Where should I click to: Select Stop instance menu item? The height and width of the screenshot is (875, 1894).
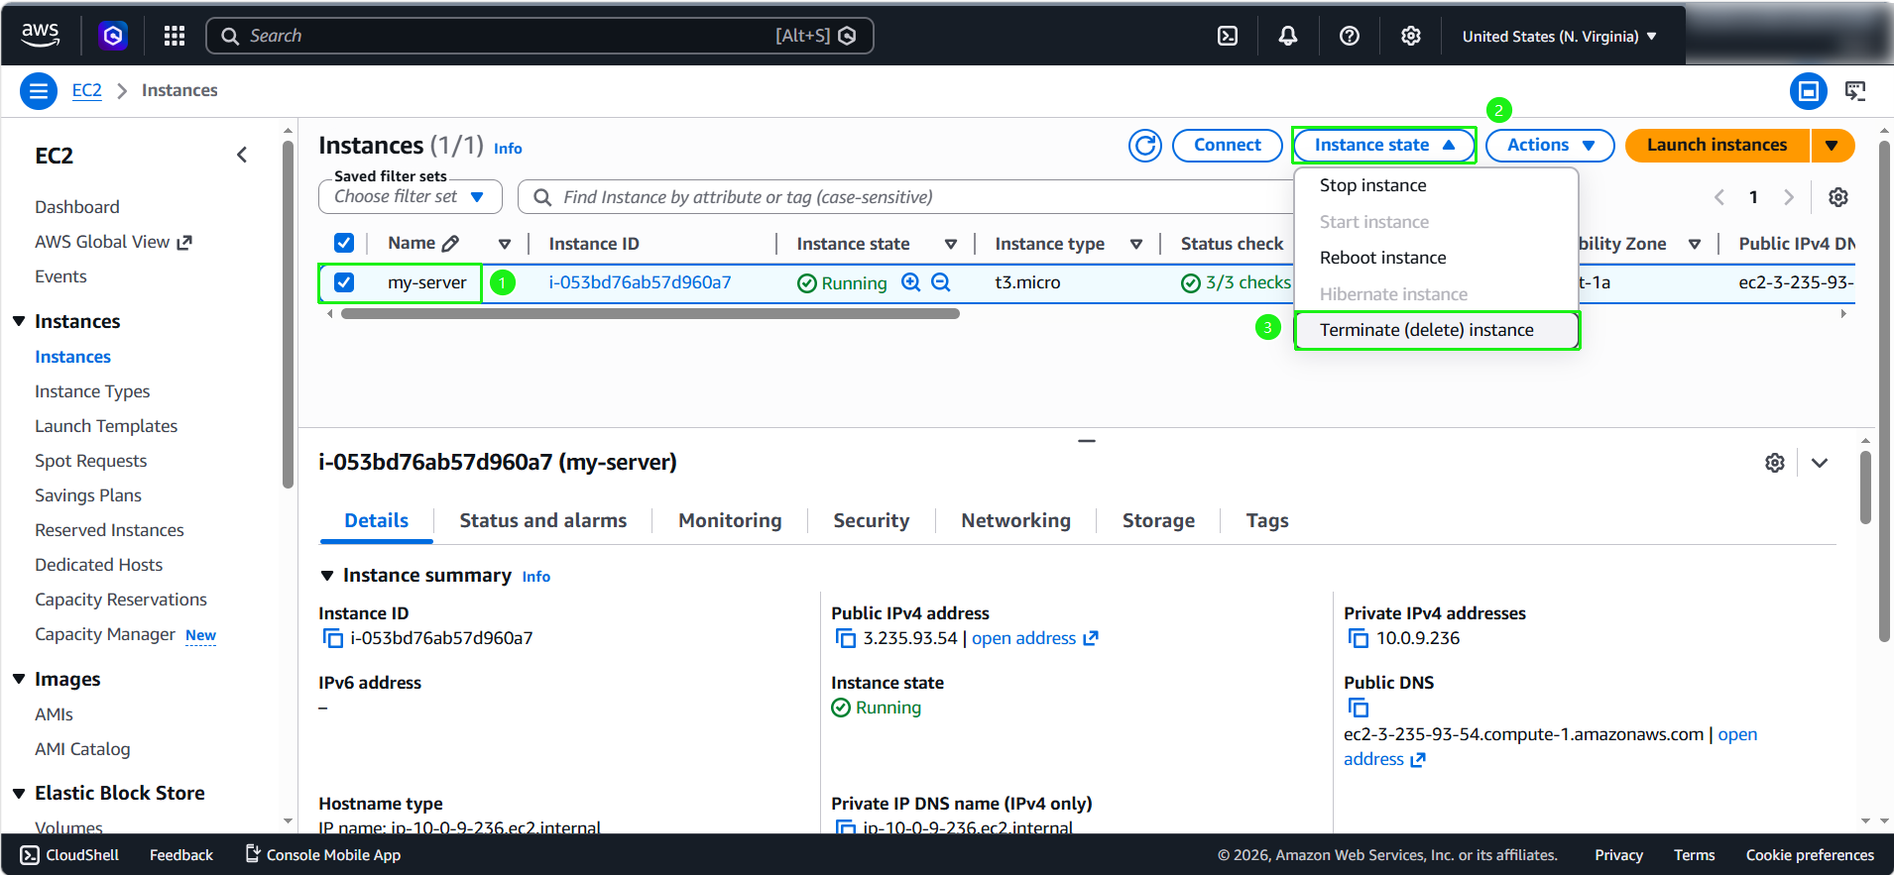(x=1436, y=185)
